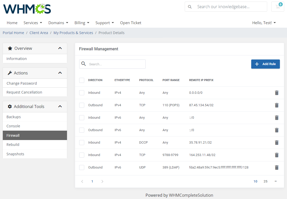Collapse the Additional Tools section
Image resolution: width=287 pixels, height=199 pixels.
coord(60,106)
